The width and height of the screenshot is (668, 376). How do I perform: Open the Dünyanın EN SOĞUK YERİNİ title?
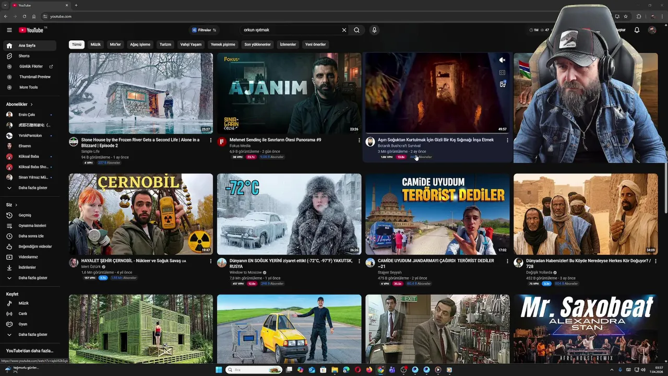point(291,263)
